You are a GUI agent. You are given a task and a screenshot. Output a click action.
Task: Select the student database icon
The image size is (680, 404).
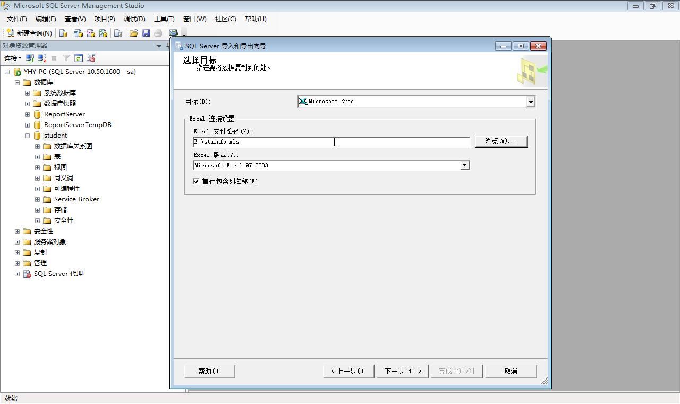point(37,136)
